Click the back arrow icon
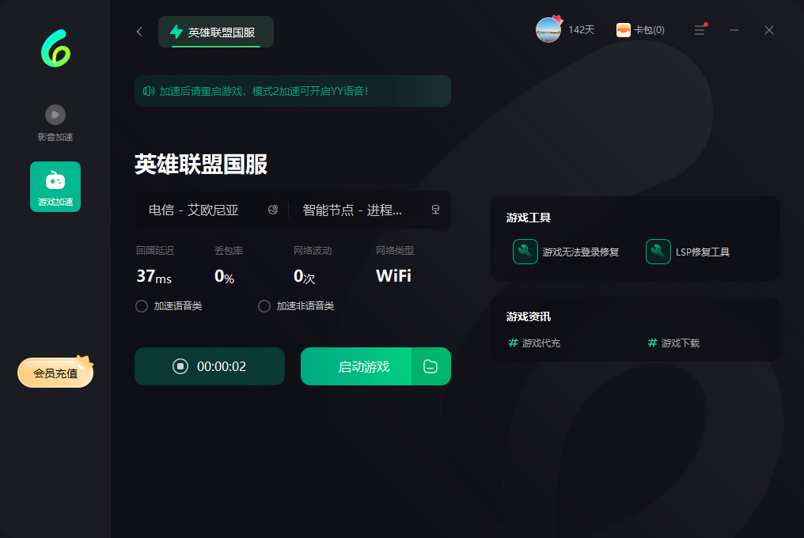Screen dimensions: 804x538 tap(139, 32)
